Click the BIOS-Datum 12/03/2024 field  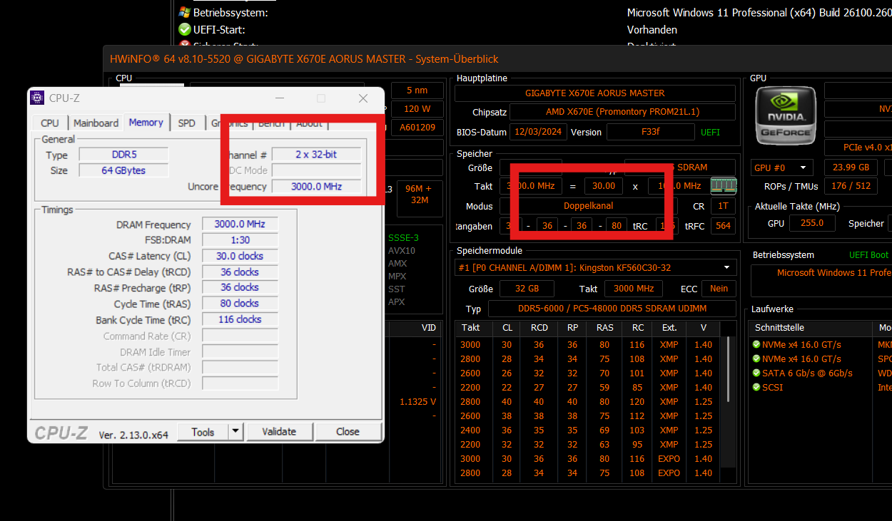(538, 132)
